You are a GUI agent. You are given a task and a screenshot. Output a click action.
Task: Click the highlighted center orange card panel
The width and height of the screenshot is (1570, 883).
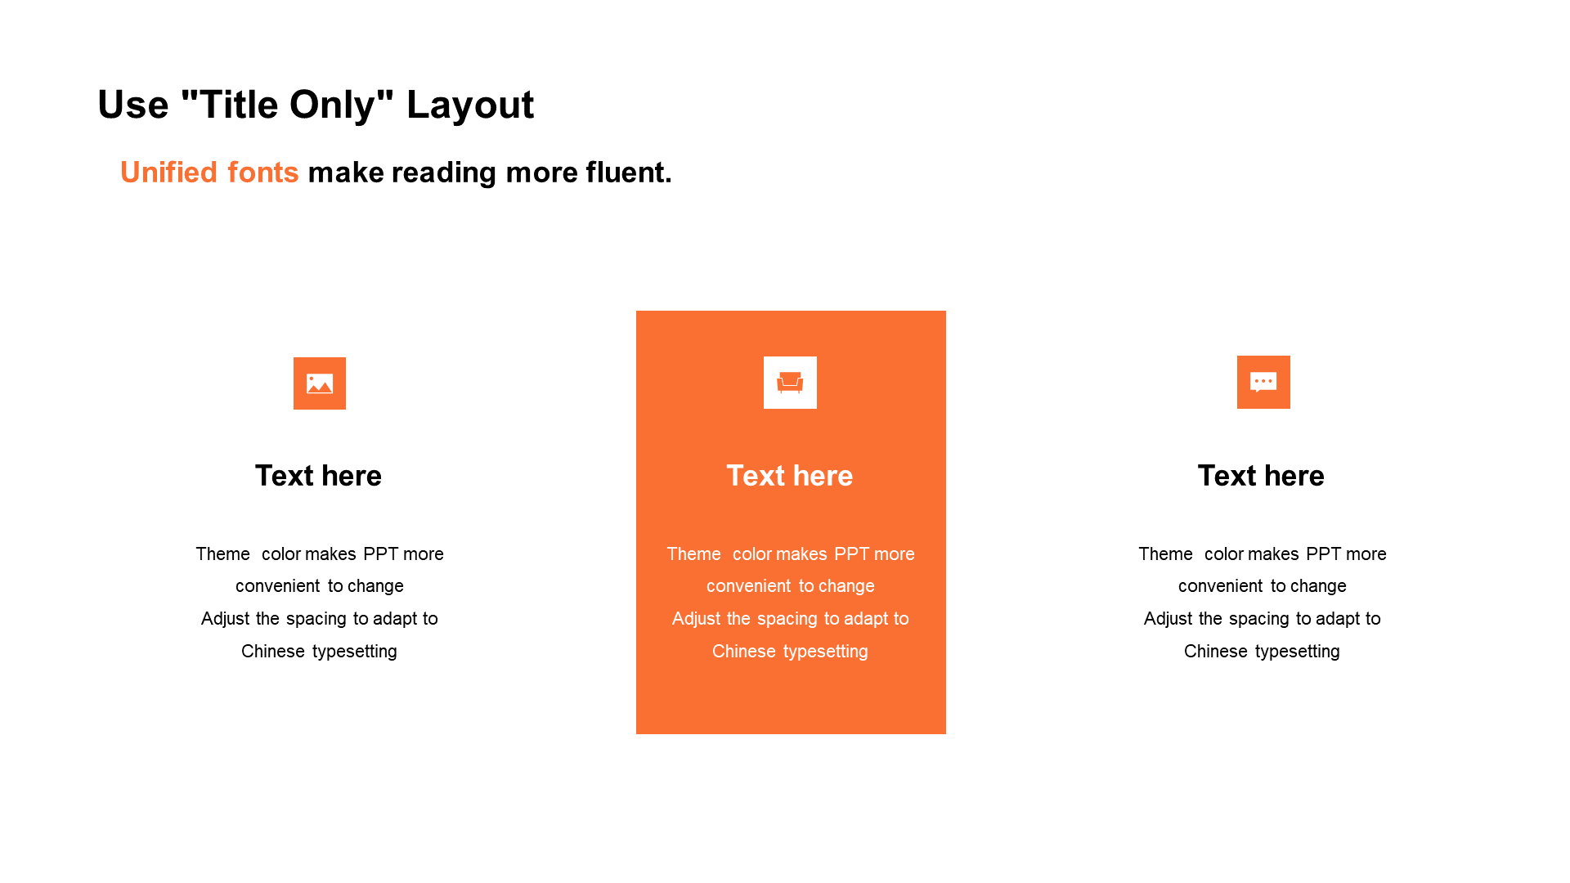click(x=791, y=522)
